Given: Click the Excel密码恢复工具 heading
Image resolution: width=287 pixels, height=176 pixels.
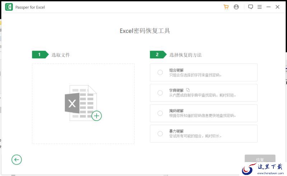Looking at the screenshot, I should click(x=145, y=31).
